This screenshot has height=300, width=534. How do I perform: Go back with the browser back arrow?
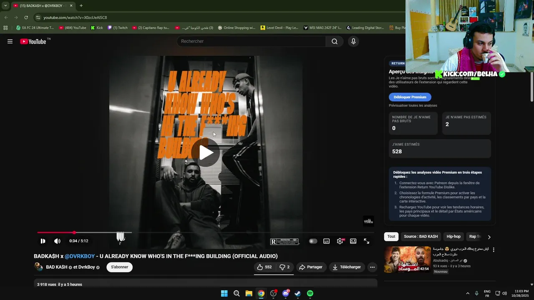click(6, 17)
